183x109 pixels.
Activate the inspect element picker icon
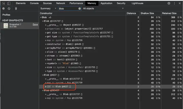[4, 3]
